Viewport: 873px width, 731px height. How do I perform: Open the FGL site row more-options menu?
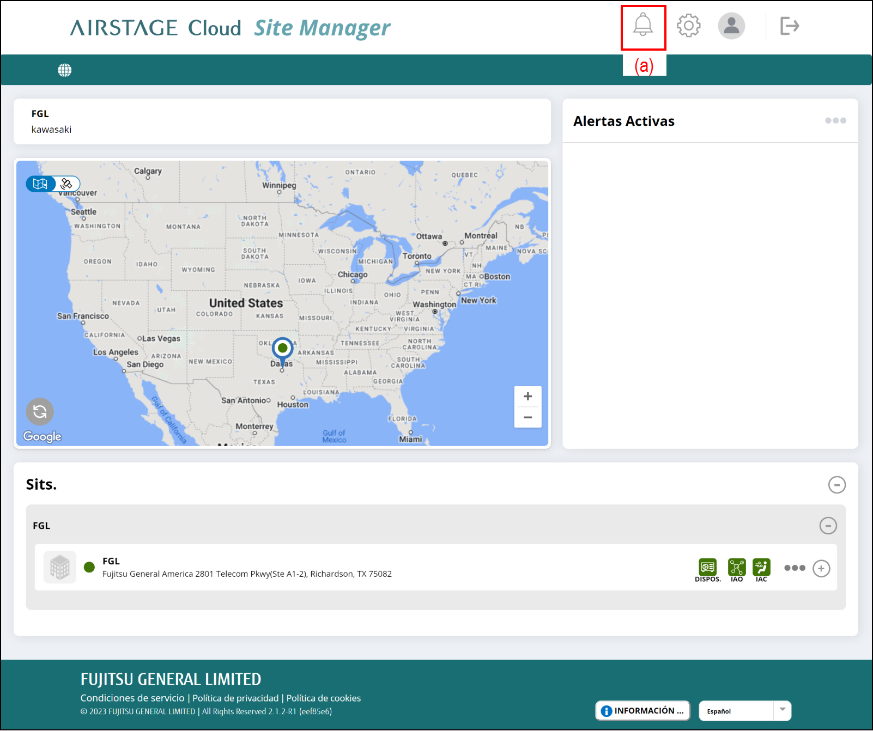pos(795,568)
